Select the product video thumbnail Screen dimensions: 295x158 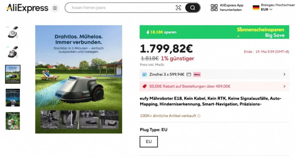(13, 33)
